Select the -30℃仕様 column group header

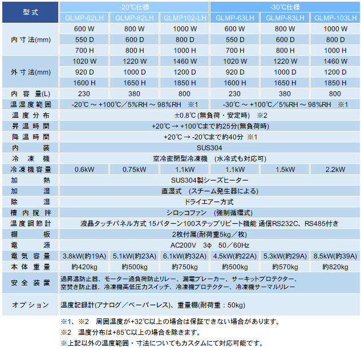[x=285, y=7]
